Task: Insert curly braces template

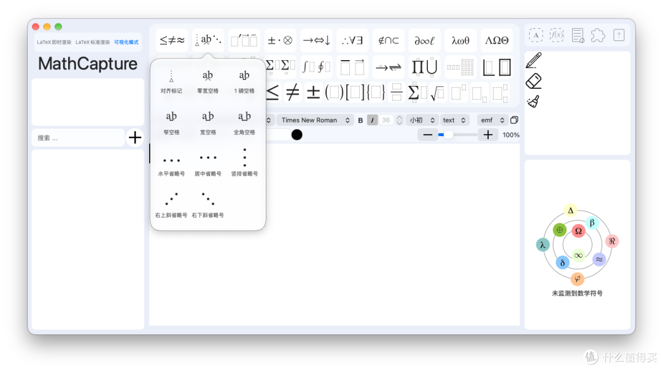Action: coord(376,92)
